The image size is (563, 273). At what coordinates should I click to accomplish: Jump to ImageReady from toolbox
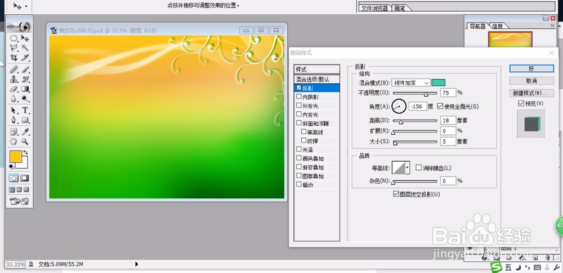[x=19, y=201]
